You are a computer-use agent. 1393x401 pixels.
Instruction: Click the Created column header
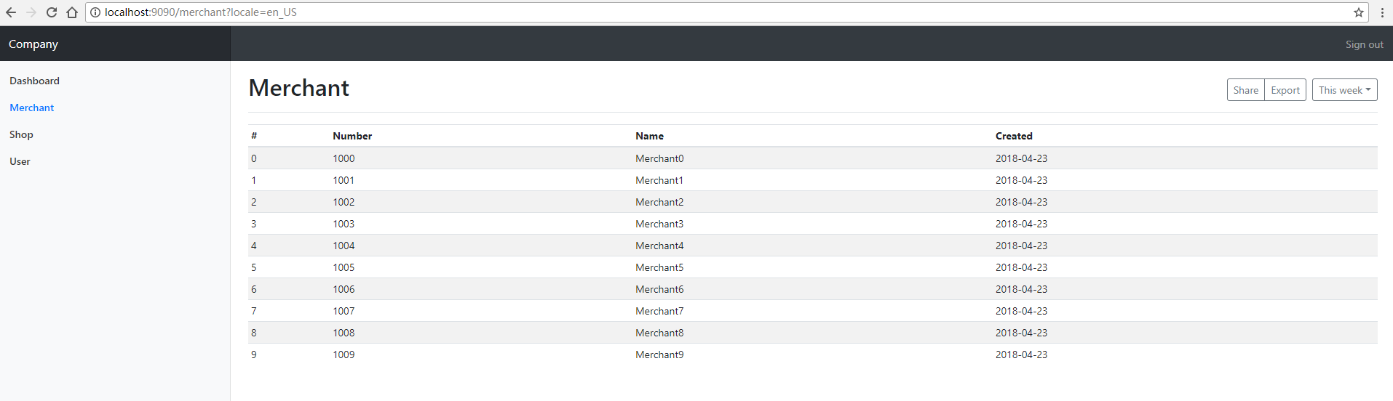coord(1014,136)
